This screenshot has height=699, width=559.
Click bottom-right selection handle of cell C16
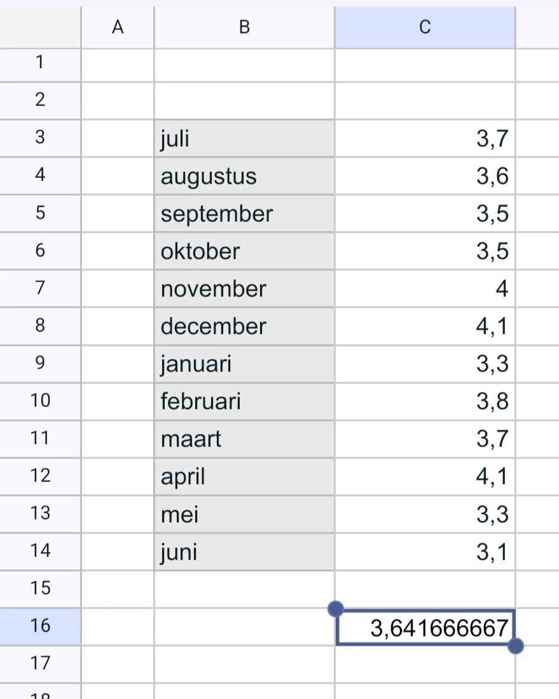click(515, 645)
